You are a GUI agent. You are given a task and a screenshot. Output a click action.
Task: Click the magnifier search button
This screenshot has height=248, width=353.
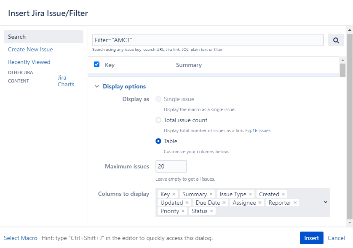(x=336, y=40)
